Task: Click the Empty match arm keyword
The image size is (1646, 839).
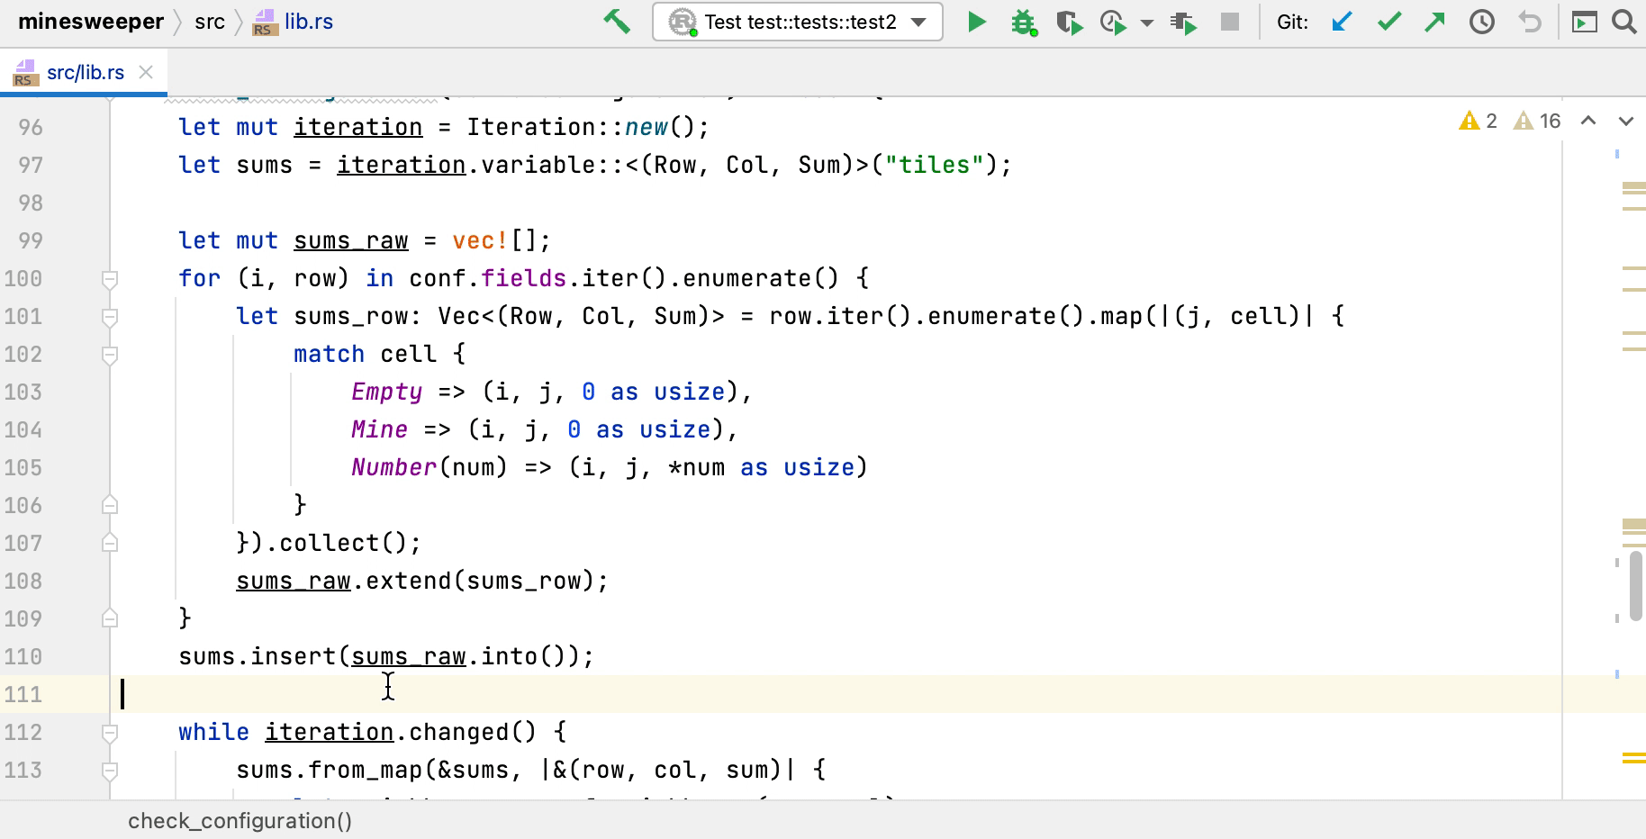Action: coord(386,392)
